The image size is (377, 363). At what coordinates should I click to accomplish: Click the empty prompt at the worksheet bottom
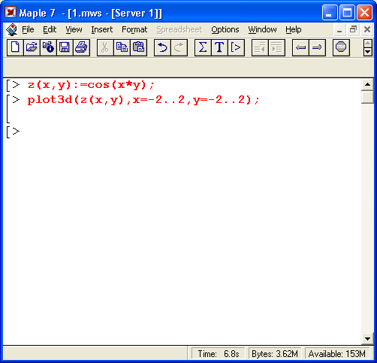16,132
